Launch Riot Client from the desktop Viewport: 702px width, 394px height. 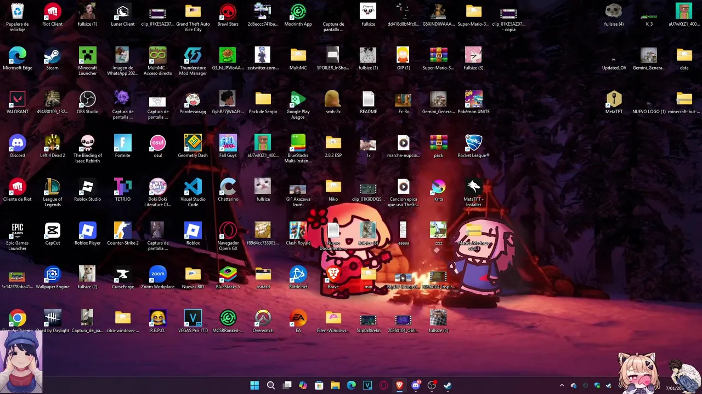pos(53,12)
